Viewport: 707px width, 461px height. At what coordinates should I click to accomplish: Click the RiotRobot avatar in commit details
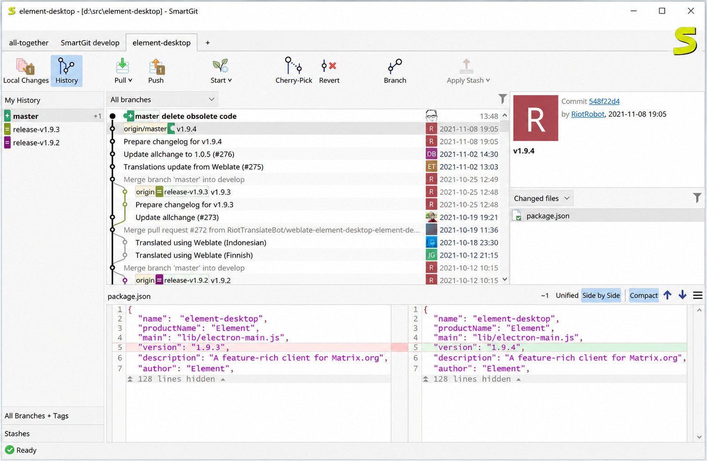(x=535, y=118)
